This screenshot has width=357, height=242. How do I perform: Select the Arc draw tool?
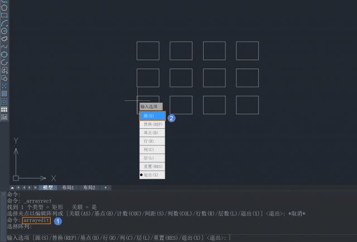coord(4,23)
